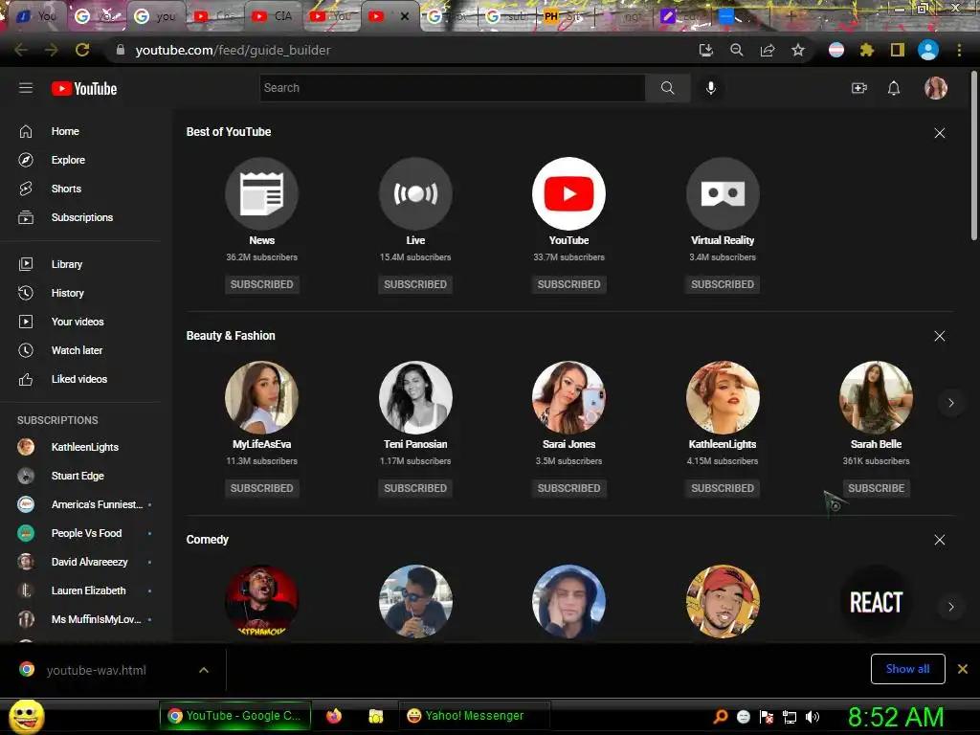Image resolution: width=980 pixels, height=735 pixels.
Task: Open Chrome extensions puzzle icon
Action: coord(866,50)
